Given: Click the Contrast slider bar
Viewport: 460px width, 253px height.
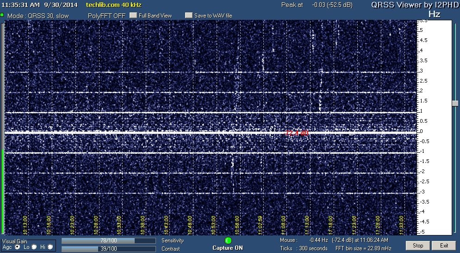Looking at the screenshot, I should pos(108,248).
